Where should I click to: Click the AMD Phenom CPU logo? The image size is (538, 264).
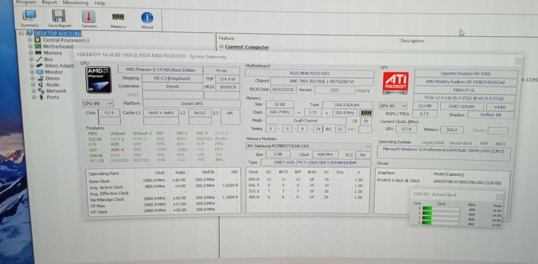[99, 80]
